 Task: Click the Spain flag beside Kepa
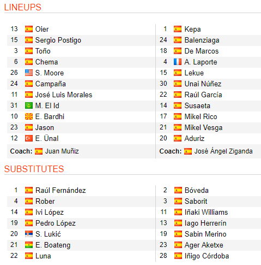pyautogui.click(x=178, y=29)
